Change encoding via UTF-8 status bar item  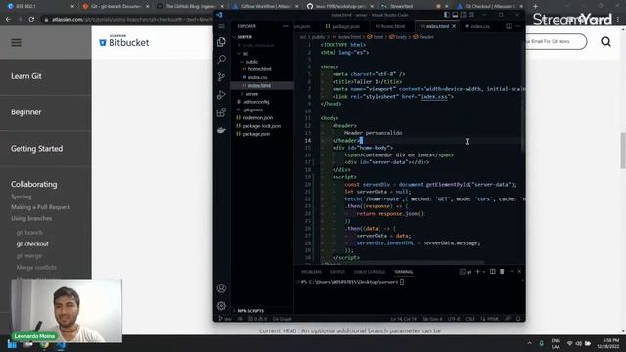coord(454,319)
